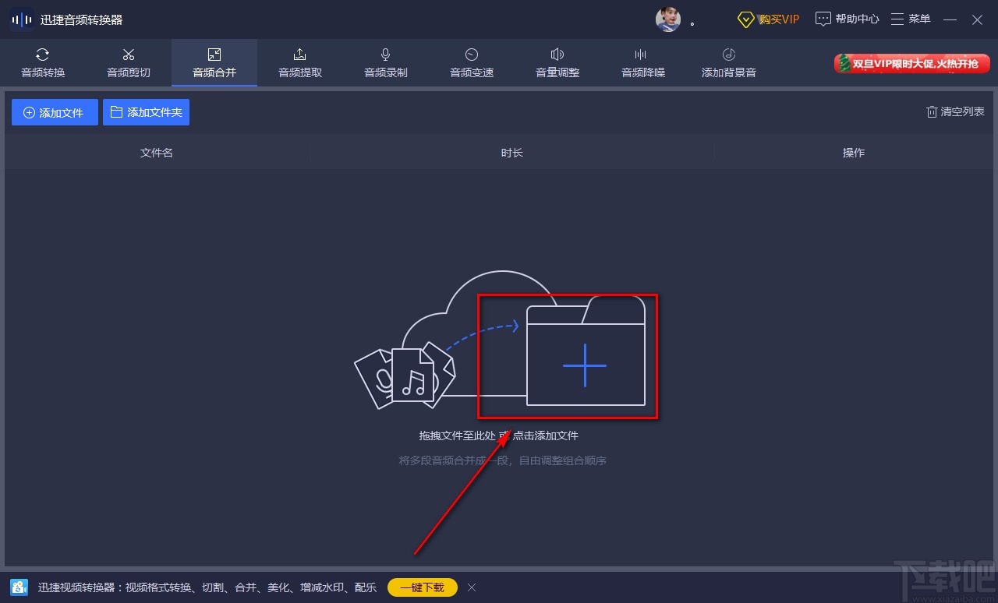Click the user avatar in title bar

click(x=669, y=18)
